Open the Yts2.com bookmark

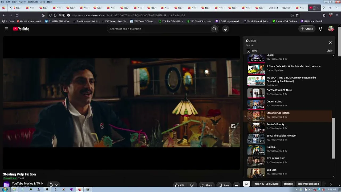click(x=8, y=21)
